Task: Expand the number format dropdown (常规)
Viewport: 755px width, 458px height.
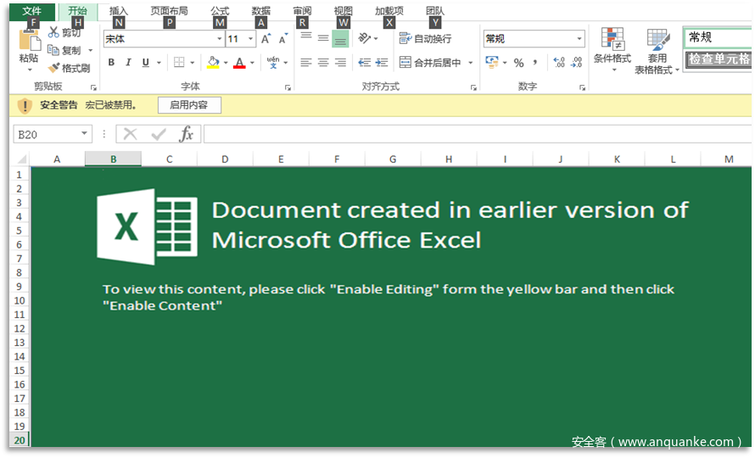Action: point(579,39)
